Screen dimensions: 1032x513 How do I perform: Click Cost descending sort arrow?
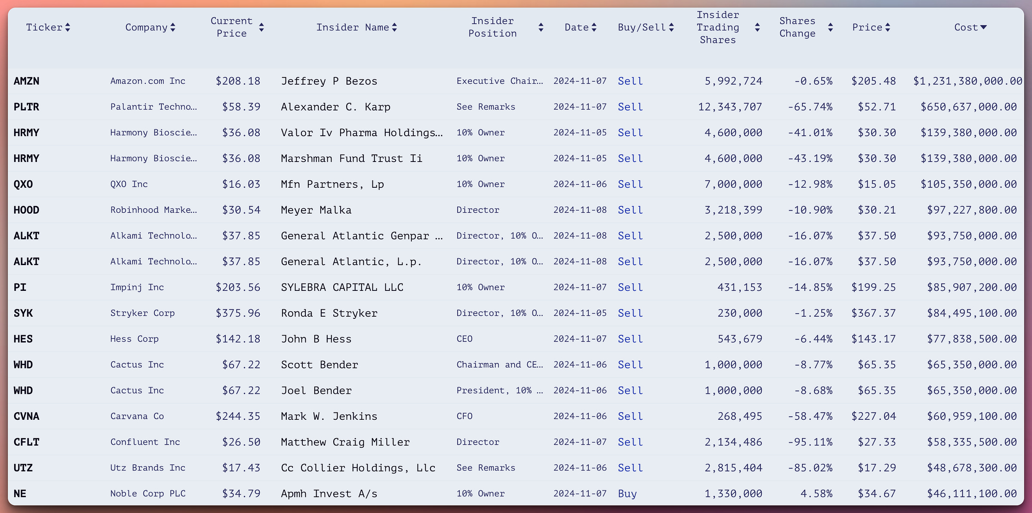point(983,27)
